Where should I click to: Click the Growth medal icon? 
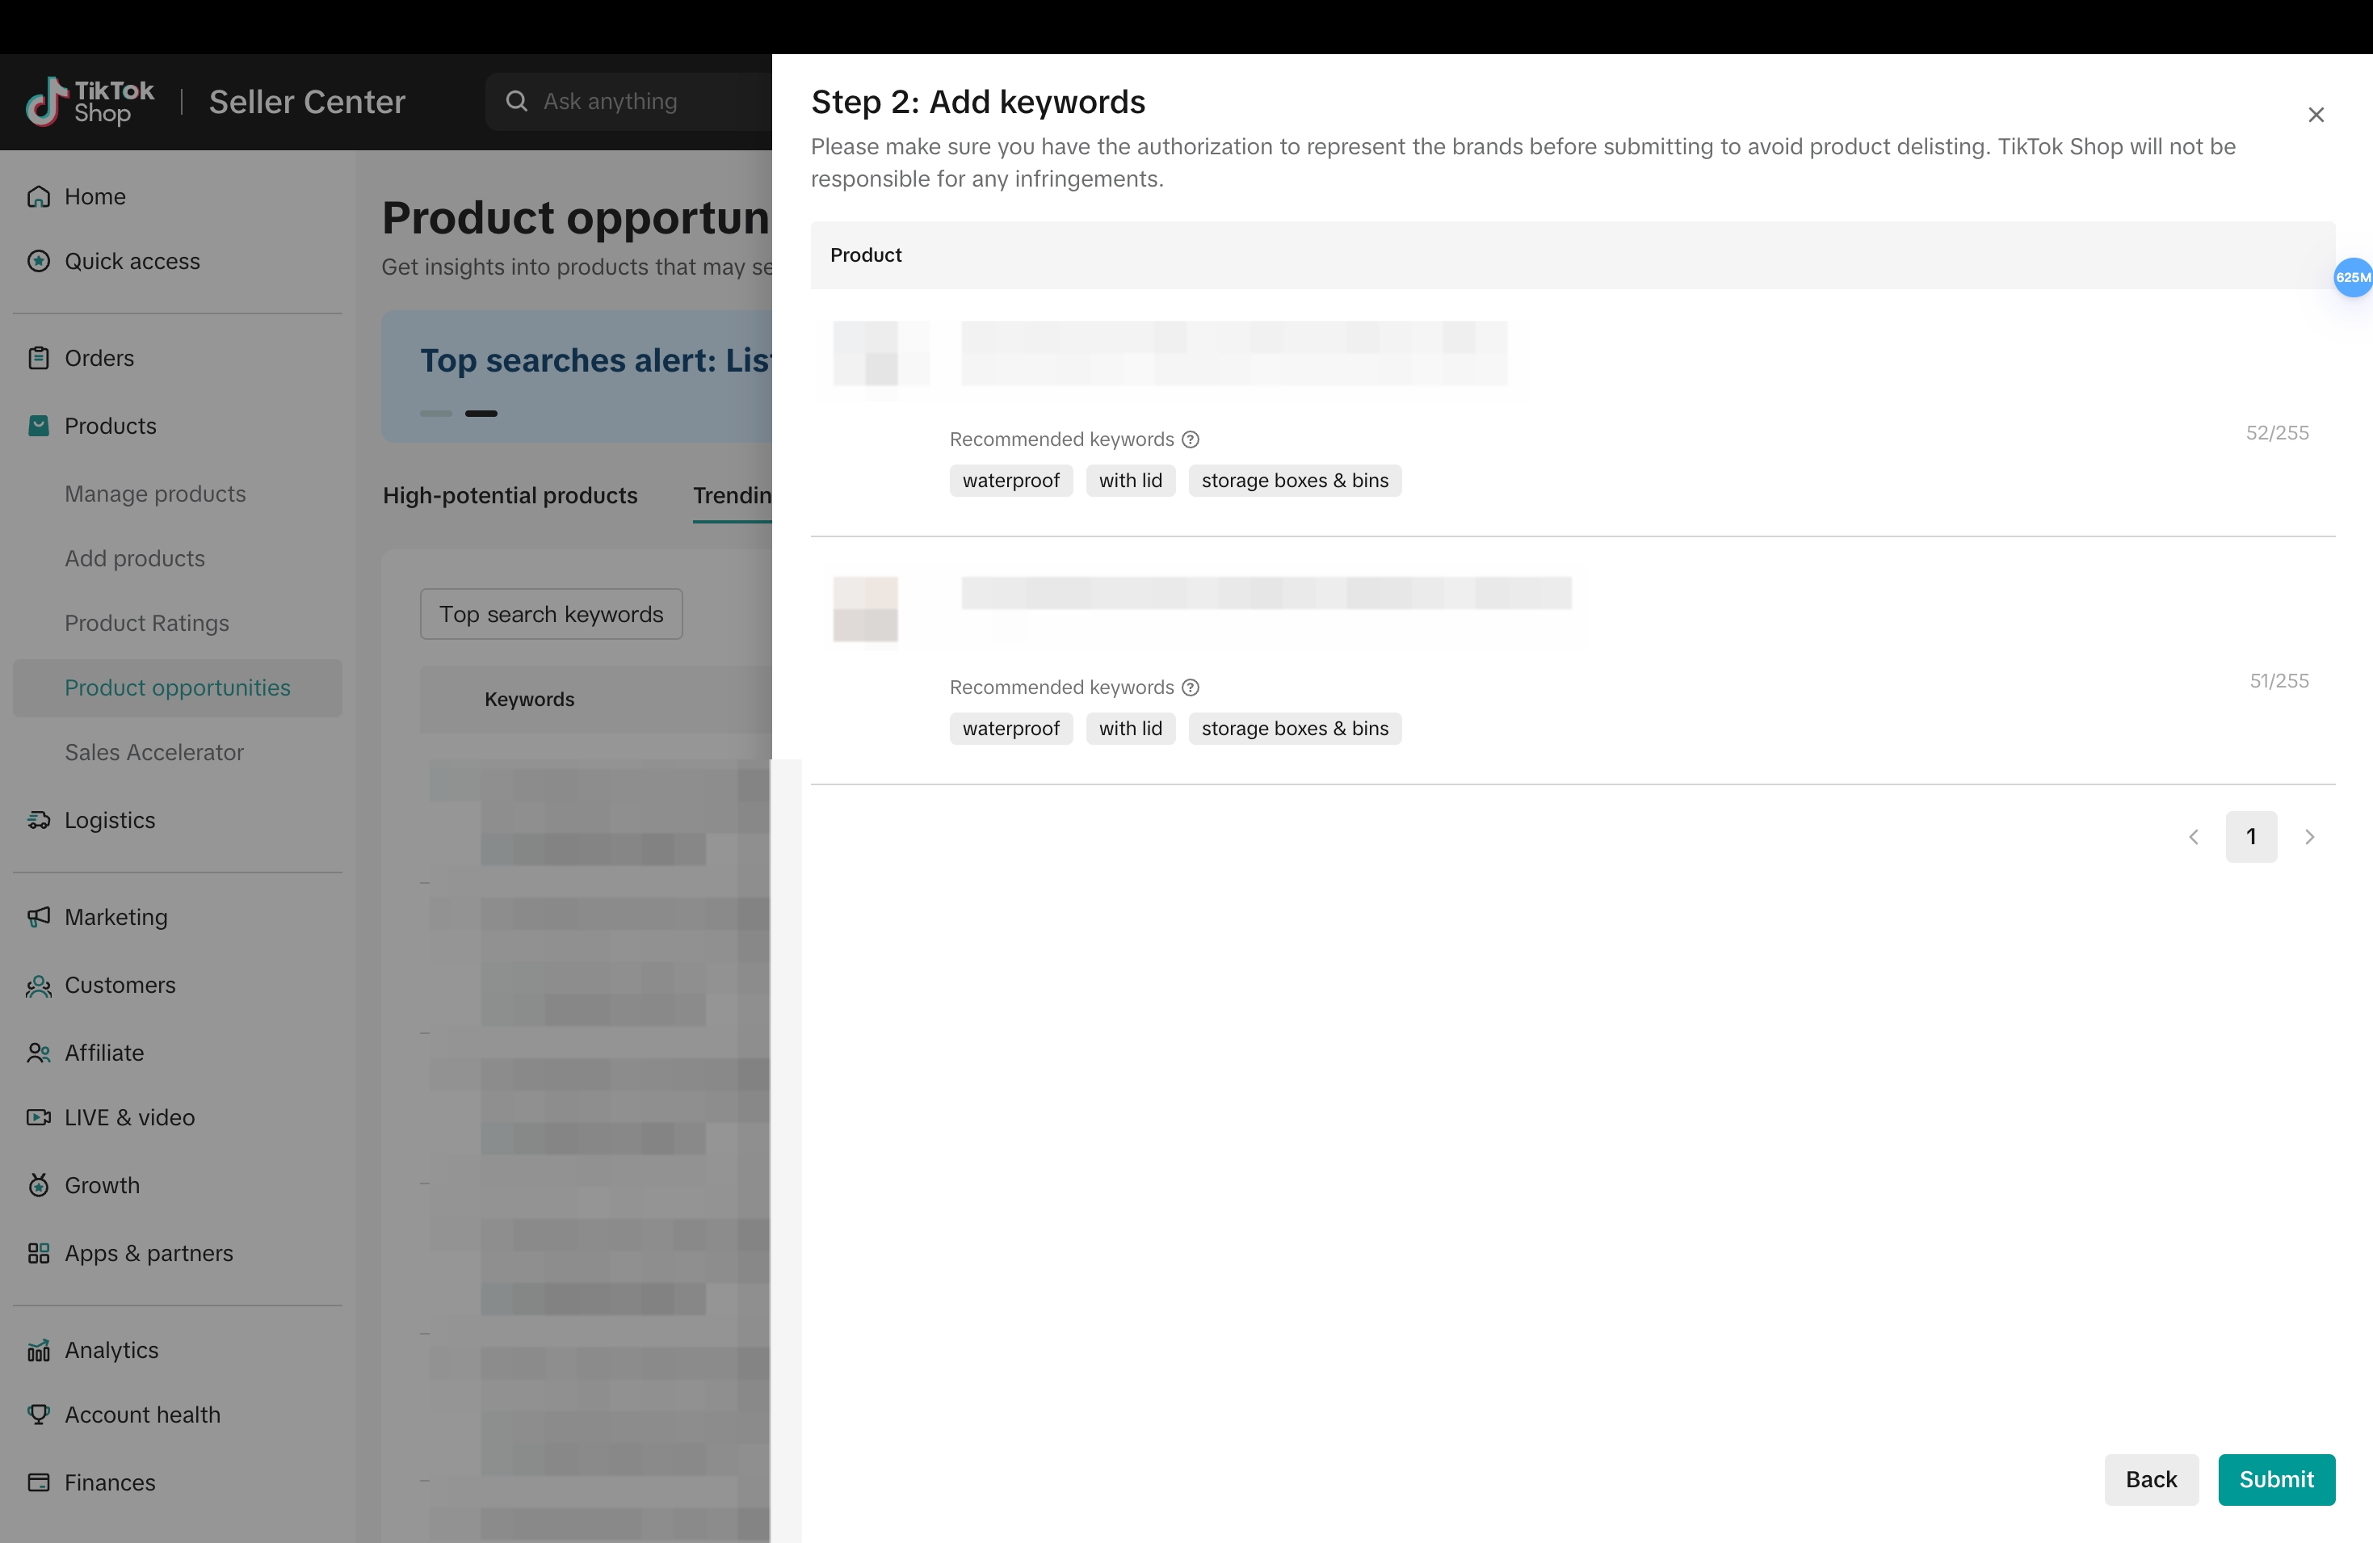pos(39,1185)
